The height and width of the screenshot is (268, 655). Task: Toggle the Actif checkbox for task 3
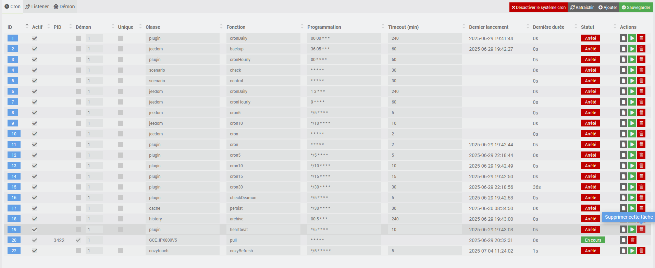[x=35, y=60]
